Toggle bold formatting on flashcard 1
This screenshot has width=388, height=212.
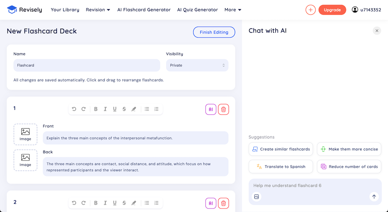(96, 109)
